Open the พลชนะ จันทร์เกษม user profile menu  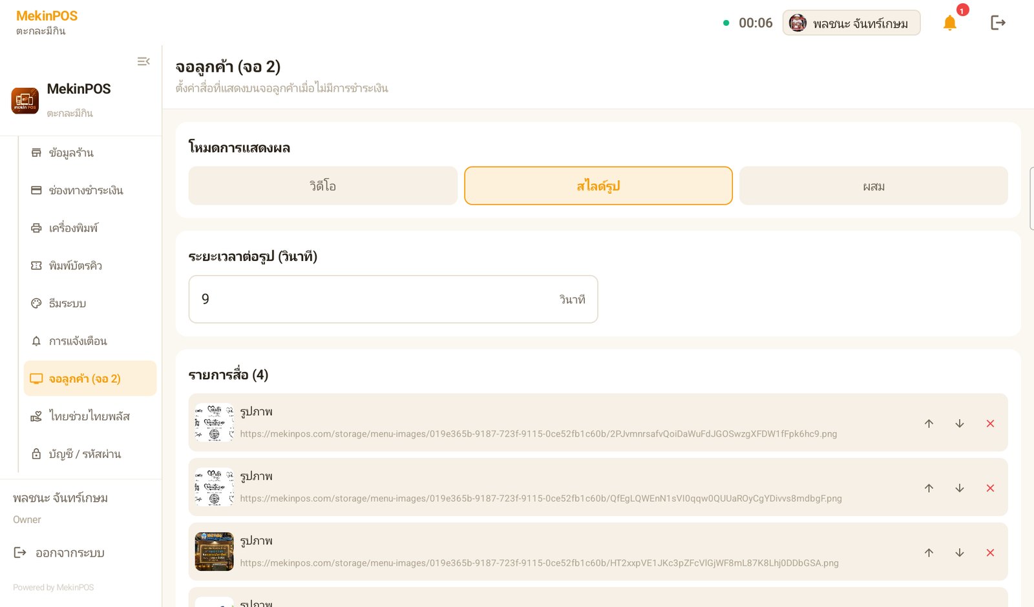[851, 23]
